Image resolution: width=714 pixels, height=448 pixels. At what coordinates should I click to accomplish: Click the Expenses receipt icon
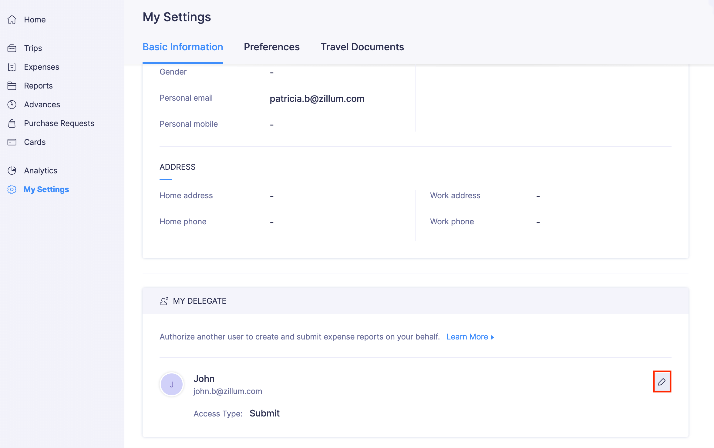(12, 67)
